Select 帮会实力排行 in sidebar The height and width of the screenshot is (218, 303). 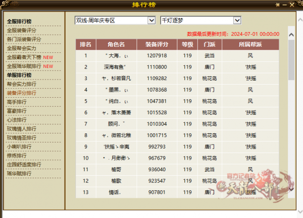(x=21, y=84)
